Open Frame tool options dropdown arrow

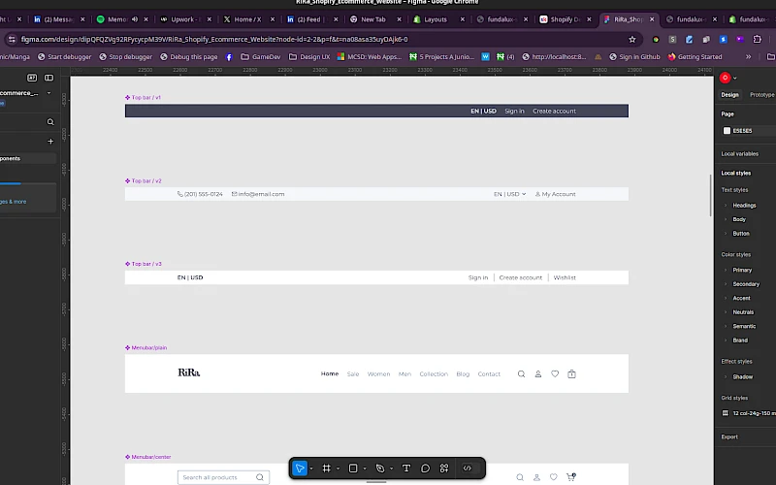click(338, 469)
